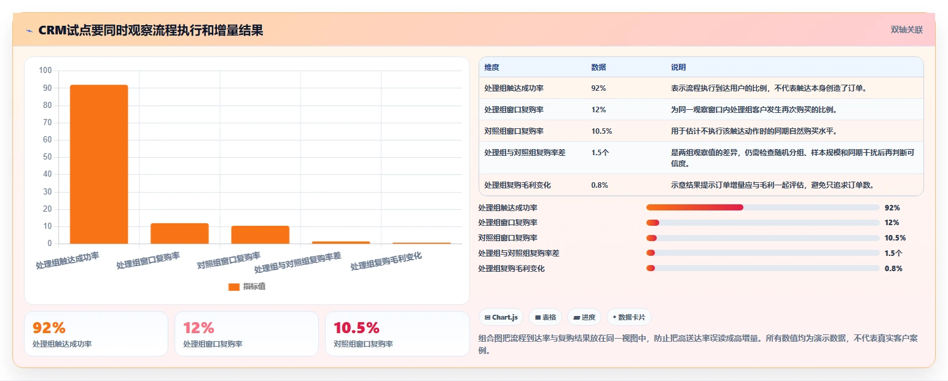Click the 对照组窗口复购率 x-axis label under the chart
The height and width of the screenshot is (381, 948).
click(x=229, y=260)
